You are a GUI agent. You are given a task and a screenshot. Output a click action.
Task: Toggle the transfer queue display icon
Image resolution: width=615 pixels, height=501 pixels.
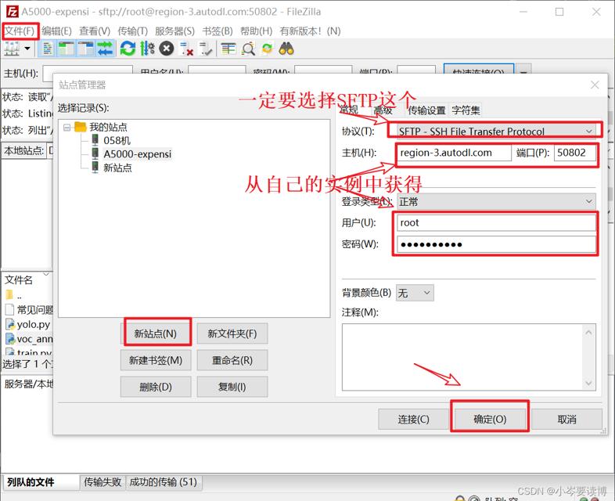pos(105,49)
